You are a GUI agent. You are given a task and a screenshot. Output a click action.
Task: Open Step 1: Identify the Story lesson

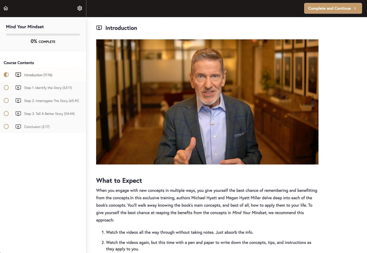[48, 88]
